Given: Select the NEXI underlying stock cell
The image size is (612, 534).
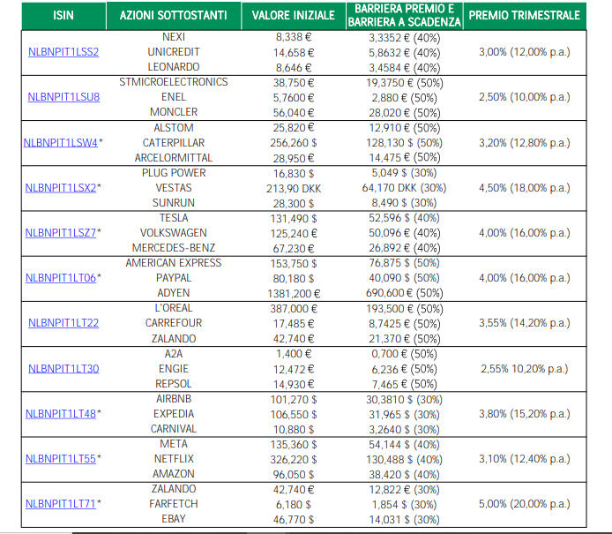Looking at the screenshot, I should click(x=174, y=37).
